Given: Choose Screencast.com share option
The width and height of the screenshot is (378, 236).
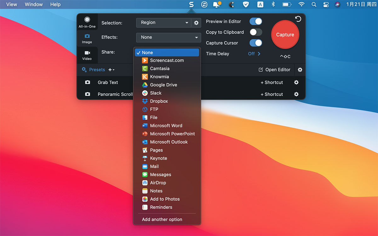Looking at the screenshot, I should pos(167,60).
